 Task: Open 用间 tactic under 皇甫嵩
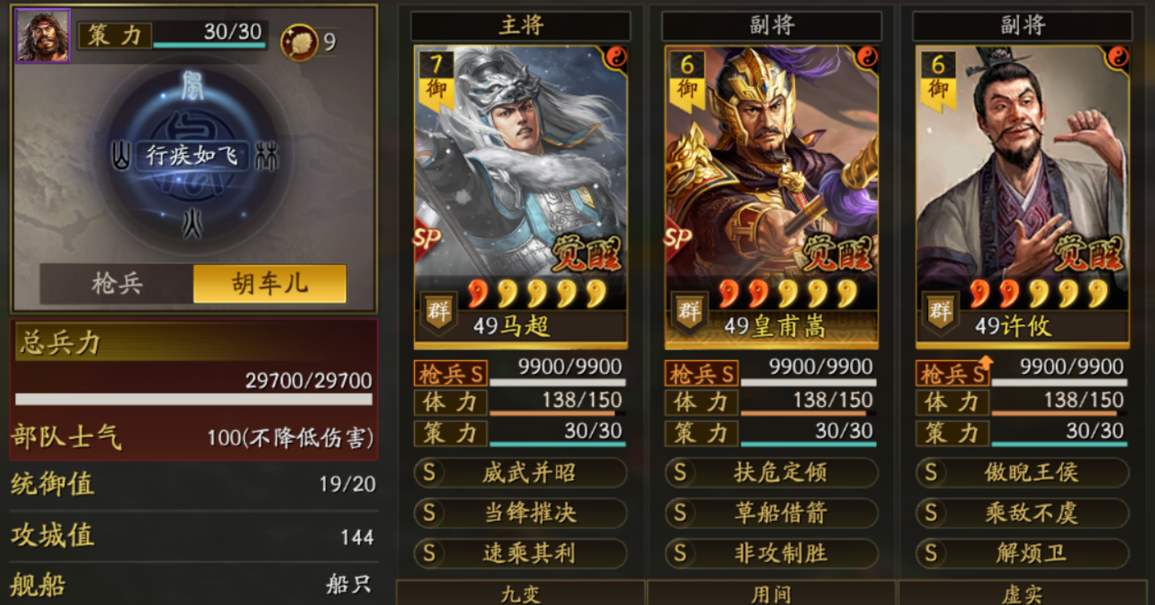click(771, 593)
